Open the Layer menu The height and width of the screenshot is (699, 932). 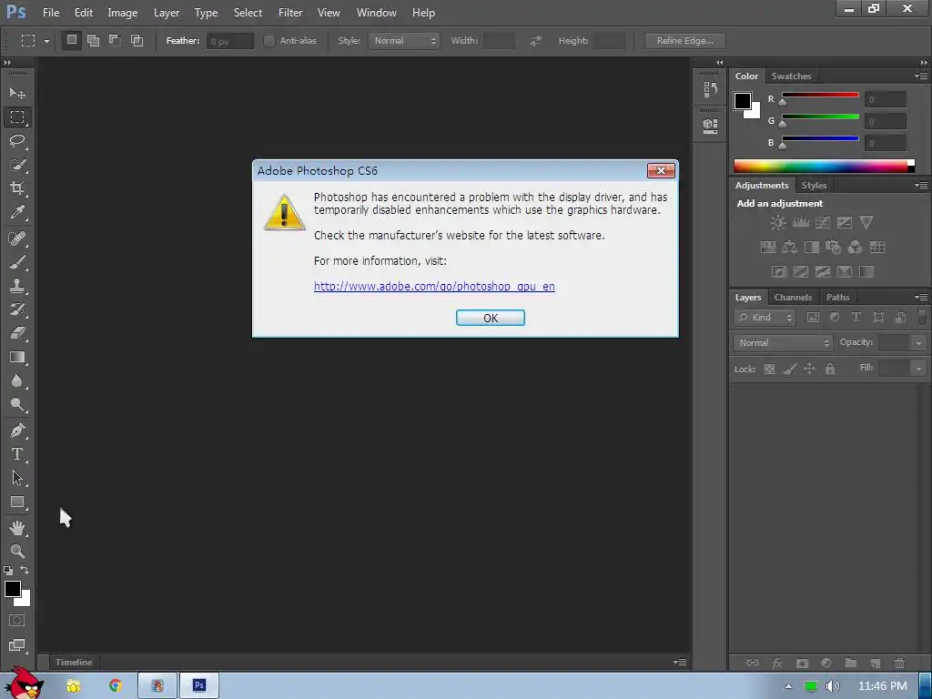click(x=167, y=13)
